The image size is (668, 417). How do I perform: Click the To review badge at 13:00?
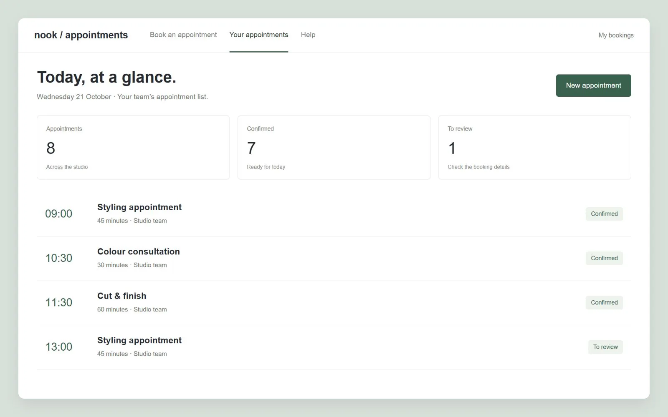point(605,347)
